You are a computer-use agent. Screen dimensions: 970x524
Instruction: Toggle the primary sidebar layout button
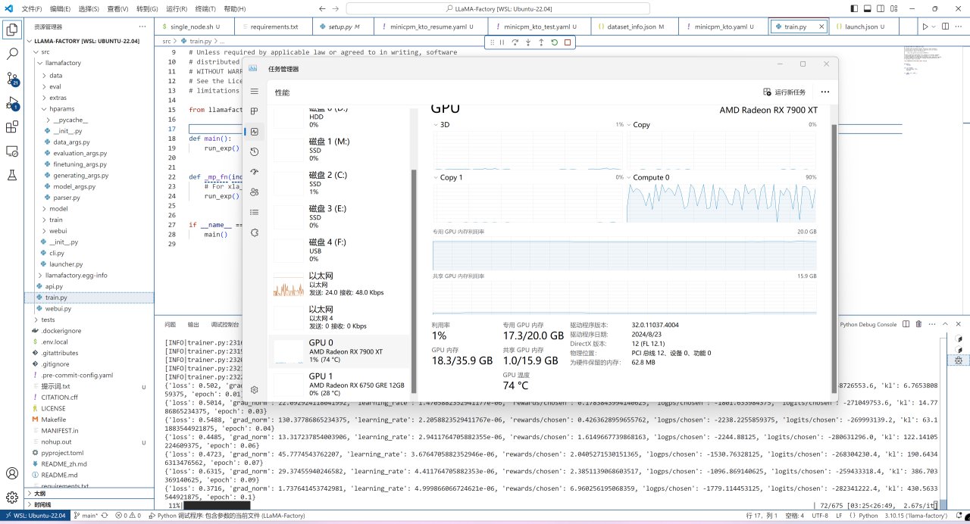[854, 9]
